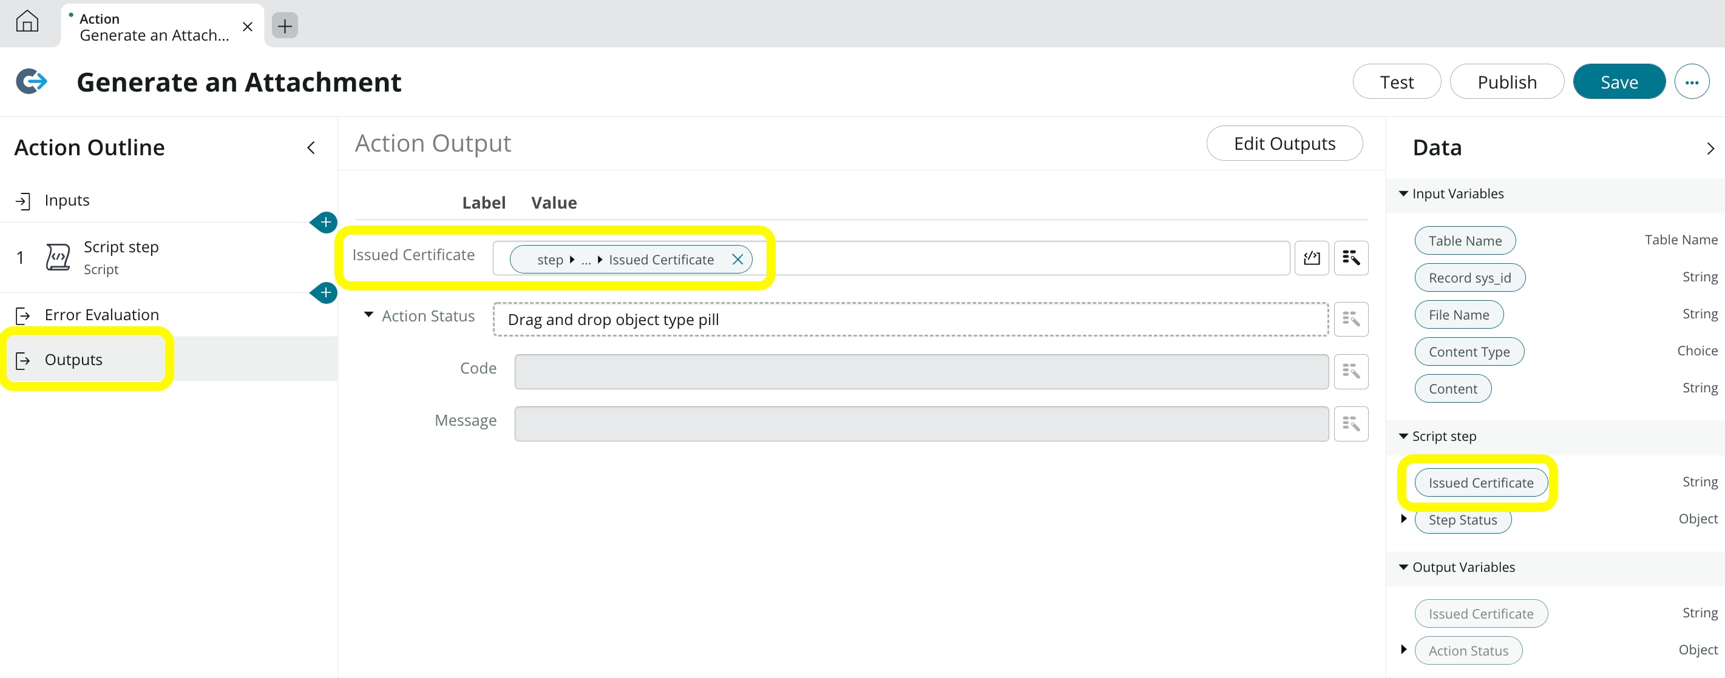The width and height of the screenshot is (1725, 678).
Task: Collapse the Input Variables section
Action: (1403, 193)
